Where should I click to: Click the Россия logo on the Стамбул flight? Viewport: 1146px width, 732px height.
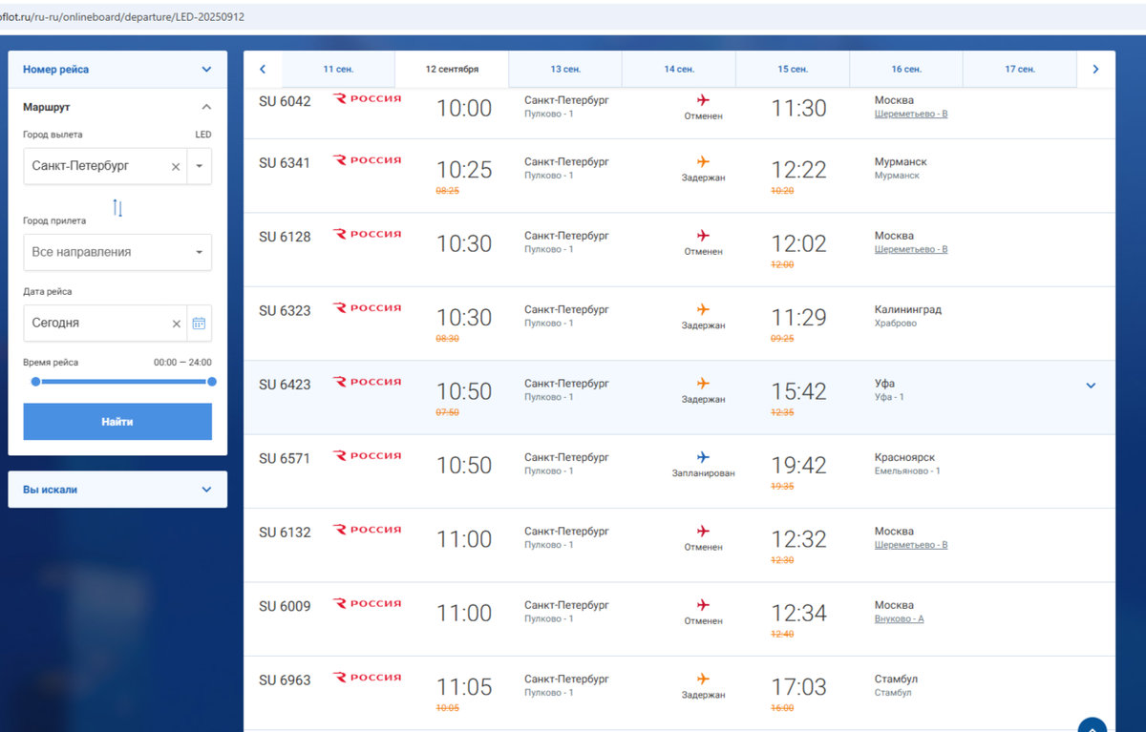point(367,677)
